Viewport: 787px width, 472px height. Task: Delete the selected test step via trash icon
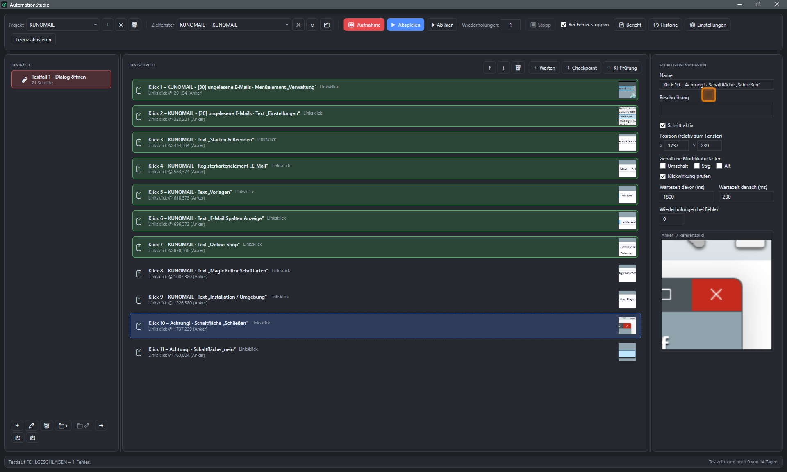tap(518, 68)
